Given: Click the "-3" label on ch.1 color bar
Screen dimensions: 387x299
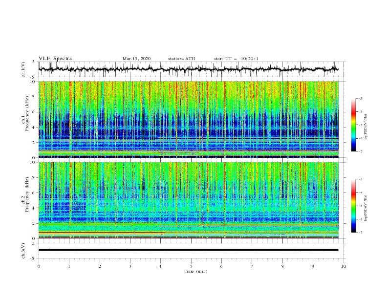Looking at the screenshot, I should point(361,98).
